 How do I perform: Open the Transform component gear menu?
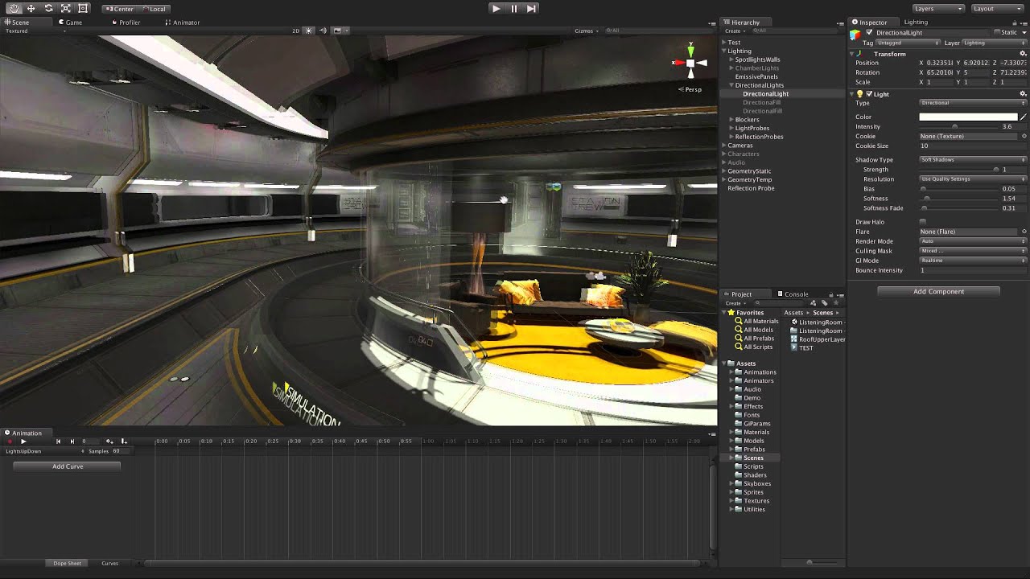click(1023, 54)
